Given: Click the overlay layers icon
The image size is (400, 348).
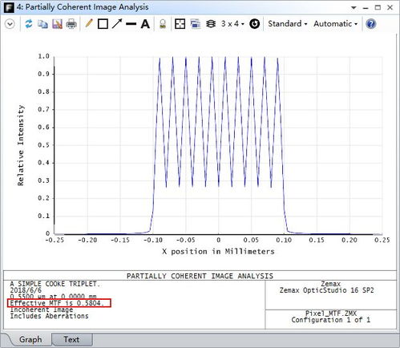Looking at the screenshot, I should point(211,24).
